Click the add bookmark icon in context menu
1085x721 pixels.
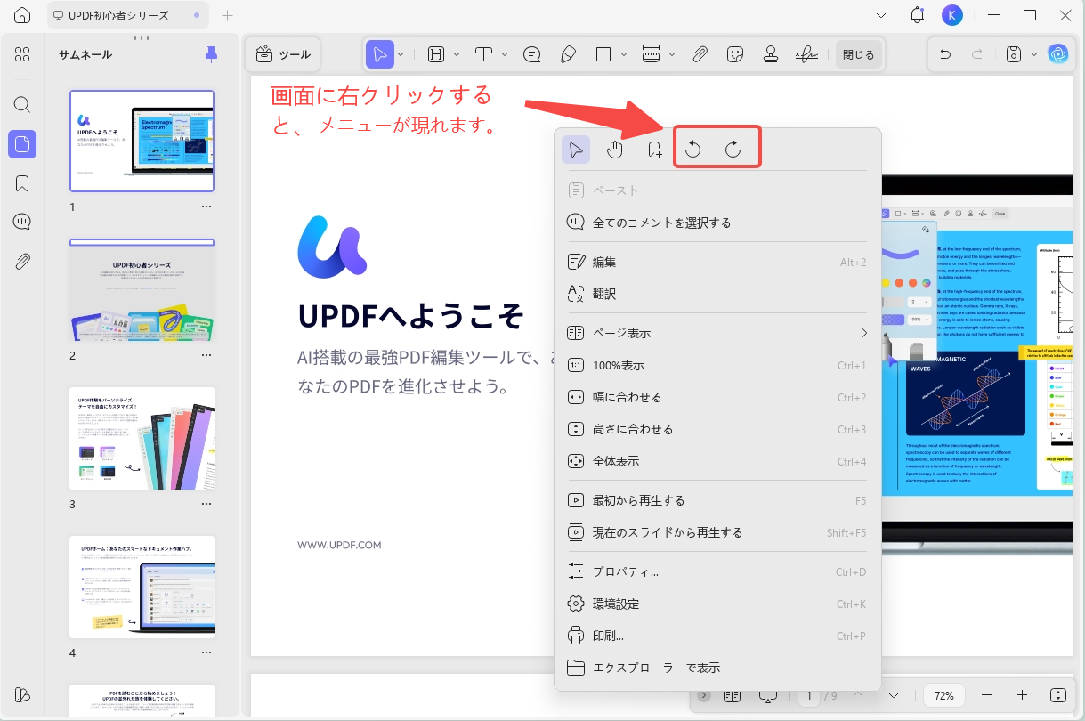[654, 149]
